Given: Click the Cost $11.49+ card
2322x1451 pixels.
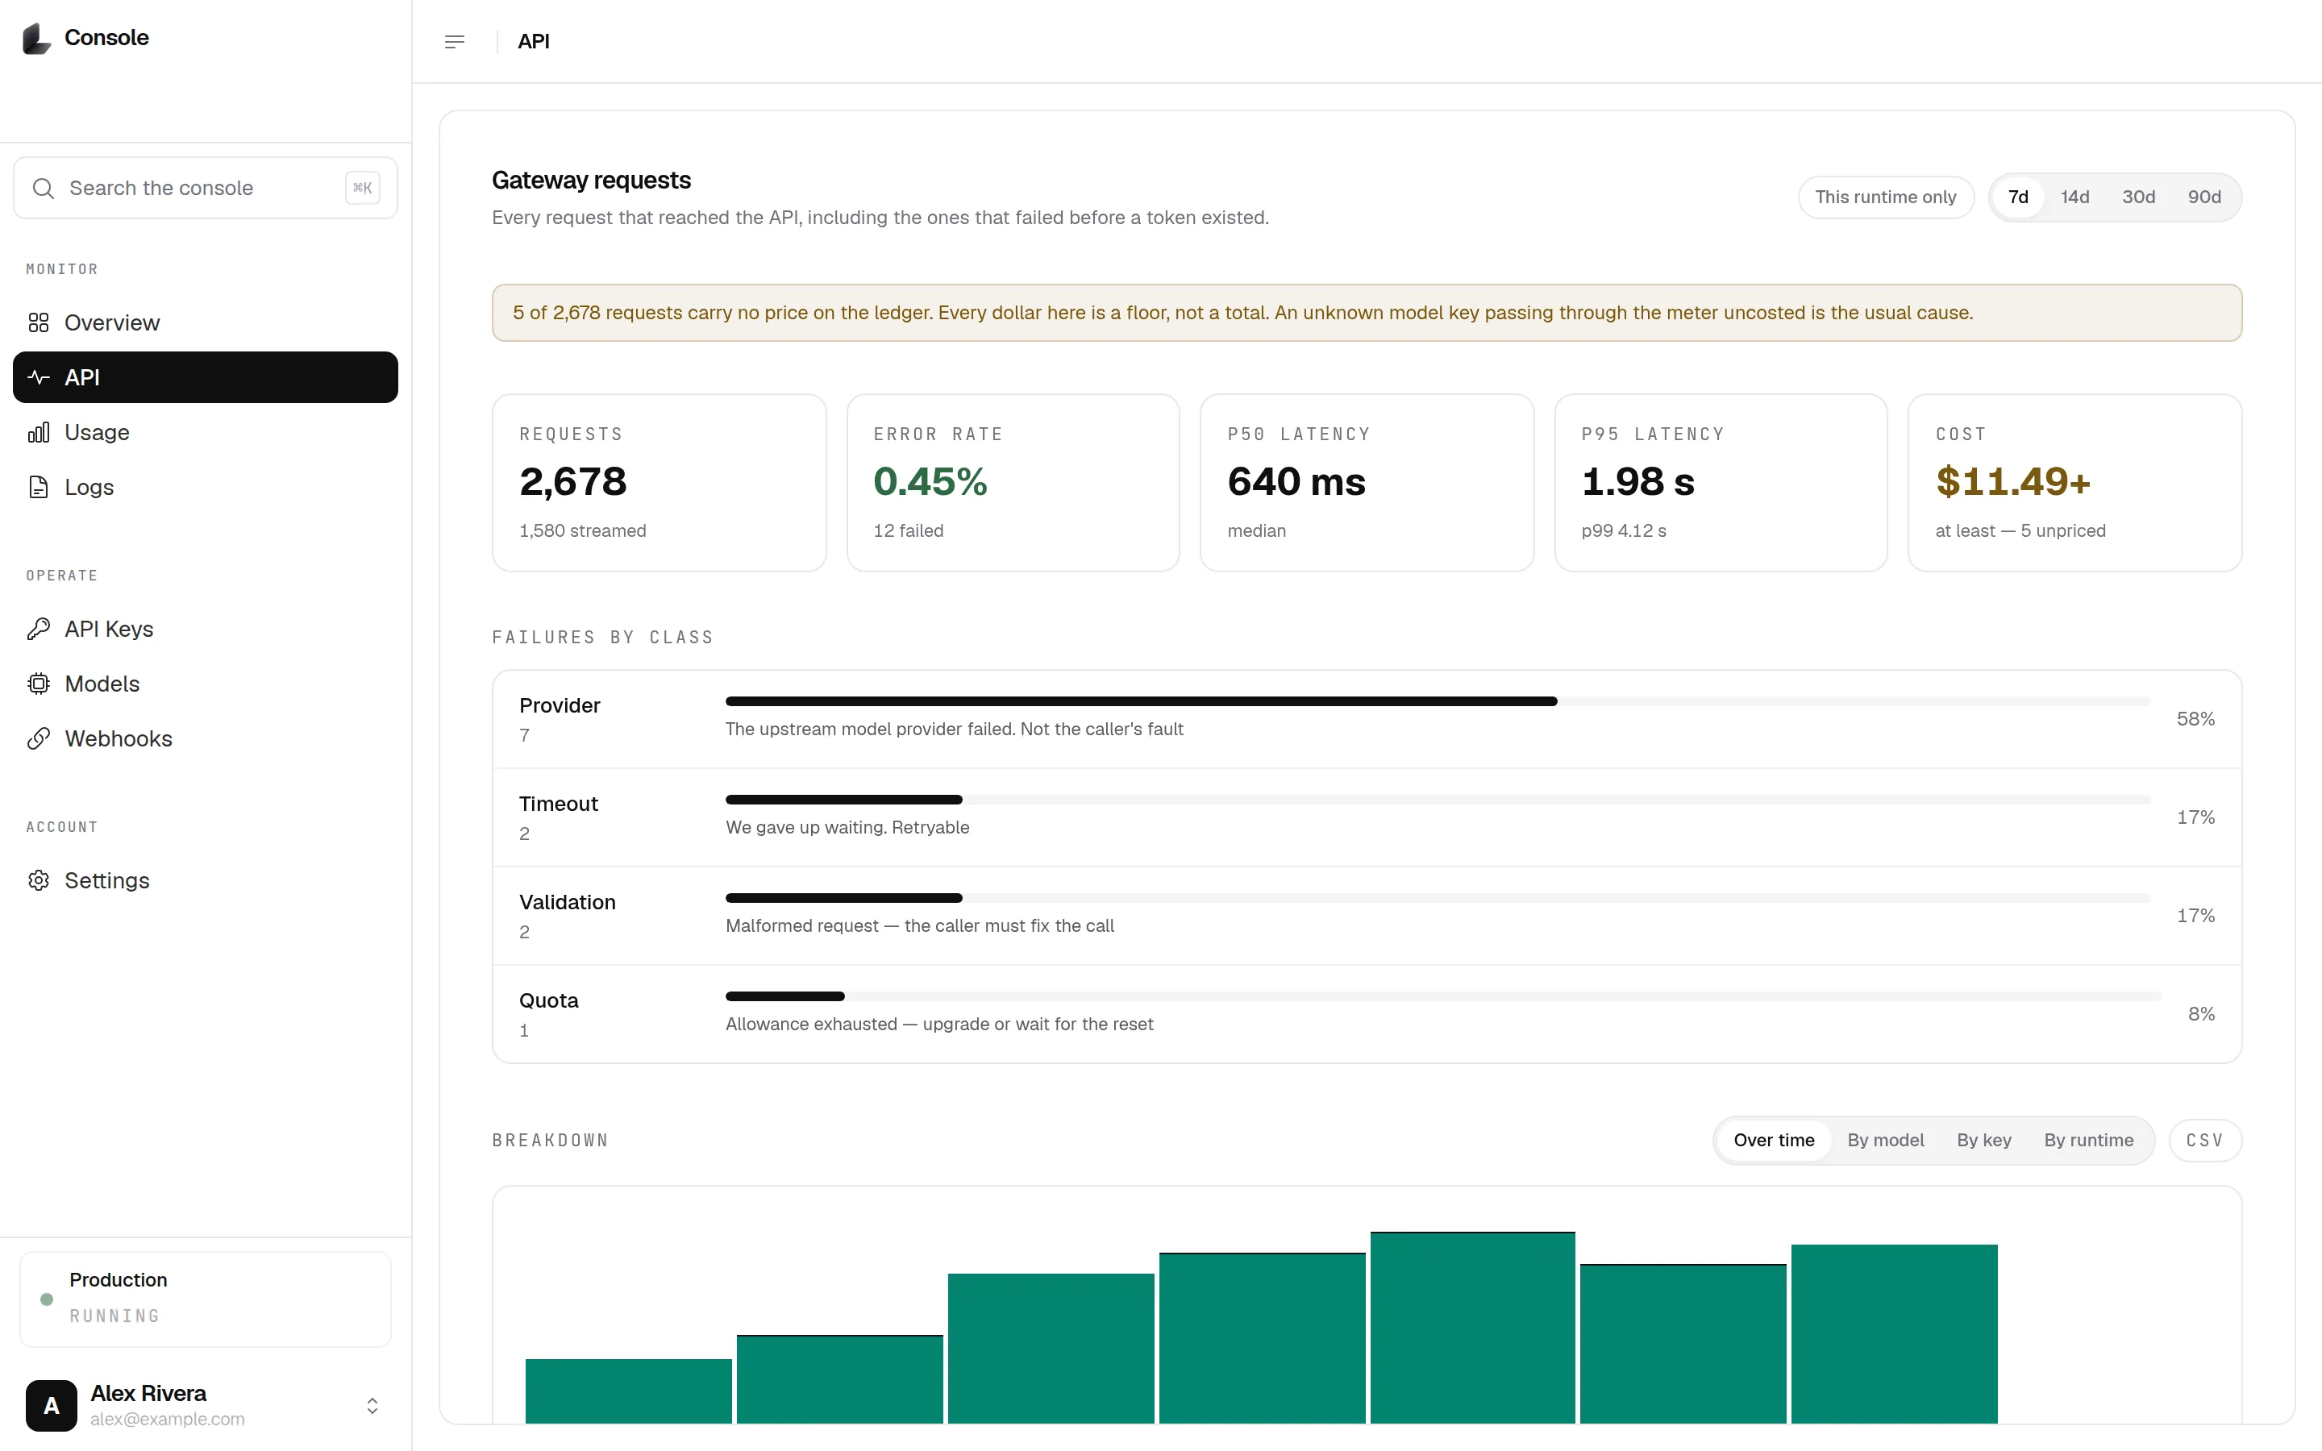Looking at the screenshot, I should point(2074,483).
